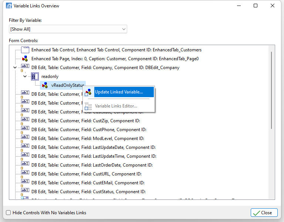
Task: Select the DB Edit Field CustZip row
Action: pos(86,121)
